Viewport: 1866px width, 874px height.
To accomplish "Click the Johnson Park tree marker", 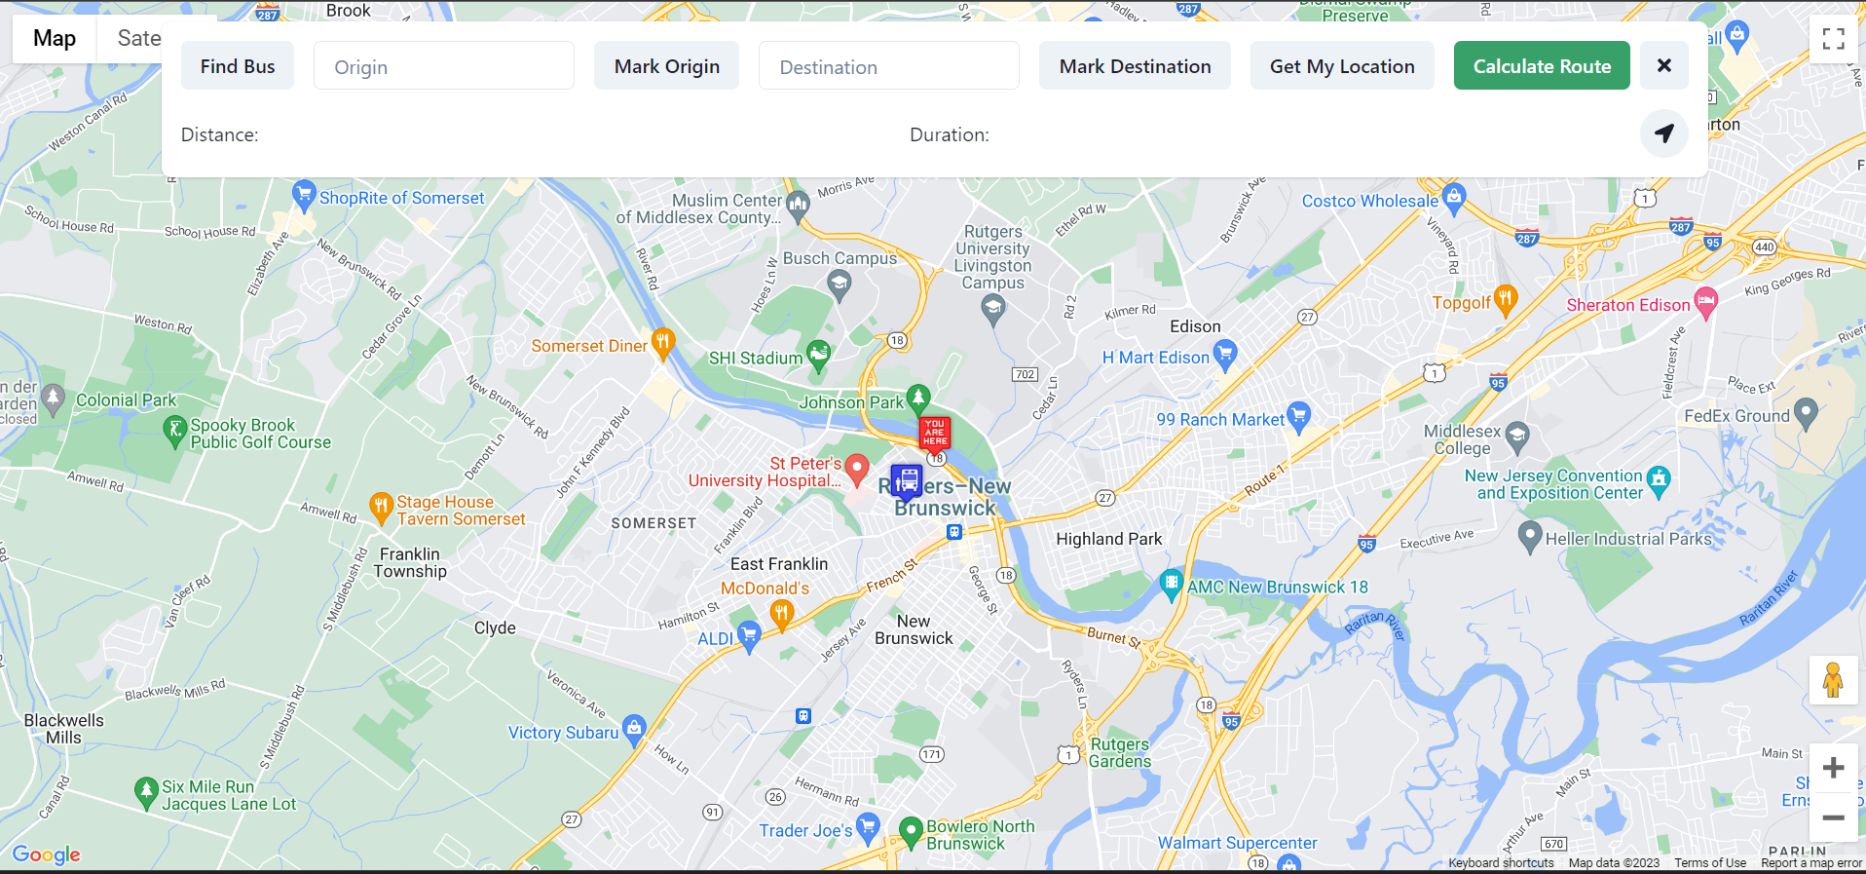I will [x=918, y=399].
